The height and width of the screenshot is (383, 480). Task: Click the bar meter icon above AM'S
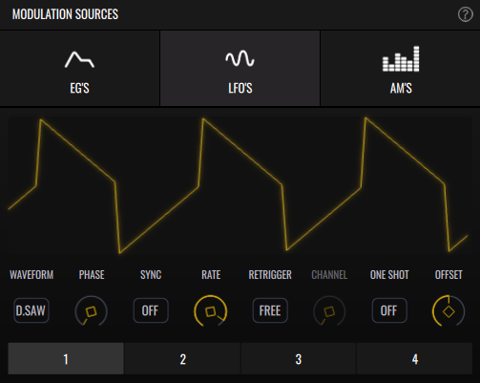click(401, 59)
